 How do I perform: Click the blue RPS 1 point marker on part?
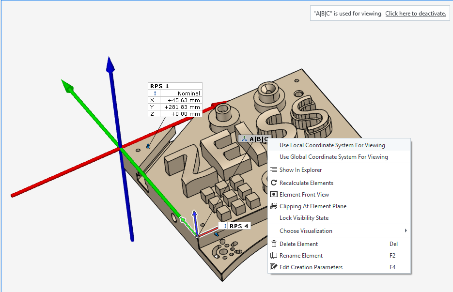[x=148, y=146]
